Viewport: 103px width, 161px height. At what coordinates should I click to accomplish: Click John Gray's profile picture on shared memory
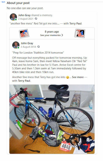13,17
